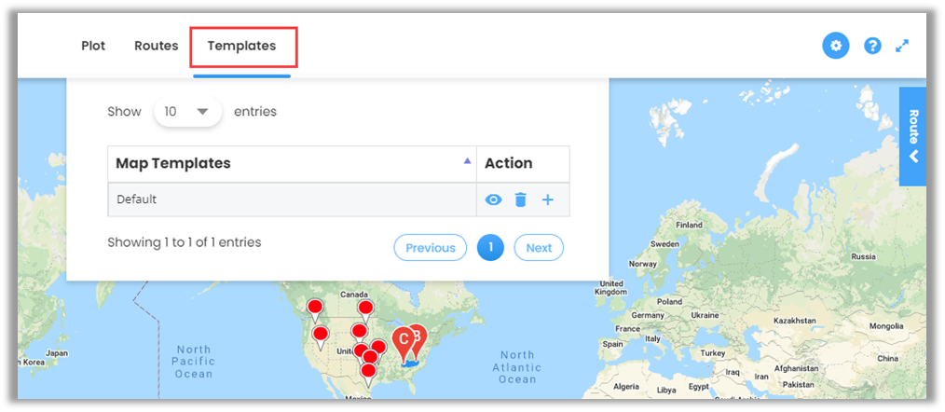Screen dimensions: 945x412
Task: Switch to the Plot tab
Action: (x=93, y=46)
